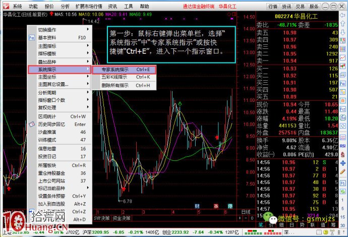Expand the 切换操作 submenu
The height and width of the screenshot is (237, 348).
pyautogui.click(x=60, y=30)
